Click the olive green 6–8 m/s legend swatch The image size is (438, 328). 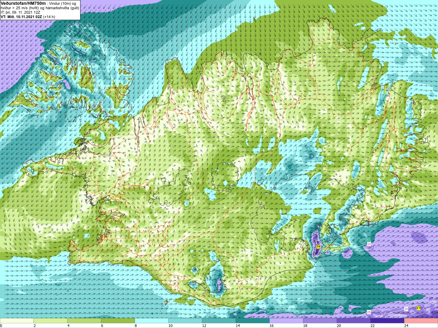(118, 321)
